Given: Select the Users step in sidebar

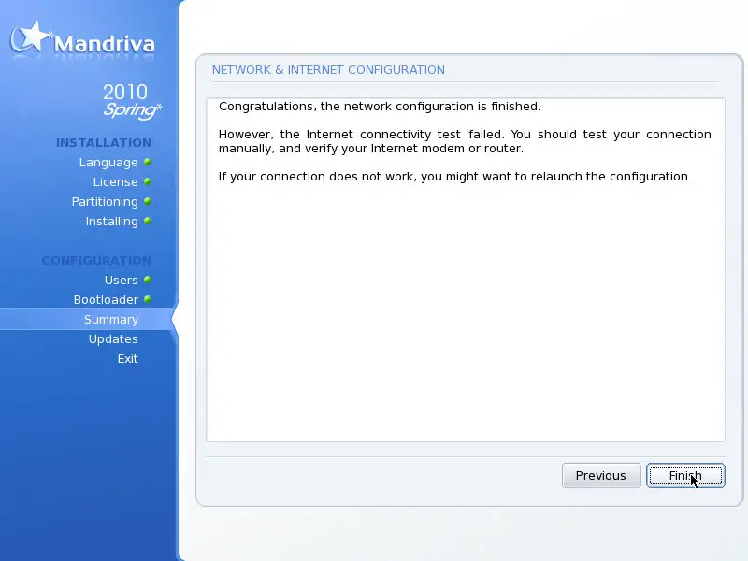Looking at the screenshot, I should [x=122, y=280].
